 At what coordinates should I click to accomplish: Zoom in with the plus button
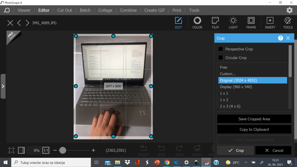[93, 150]
